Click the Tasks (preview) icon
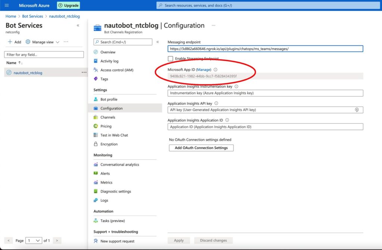382x250 pixels. tap(96, 221)
